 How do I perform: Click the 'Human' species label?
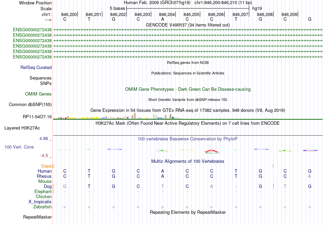[x=45, y=171]
